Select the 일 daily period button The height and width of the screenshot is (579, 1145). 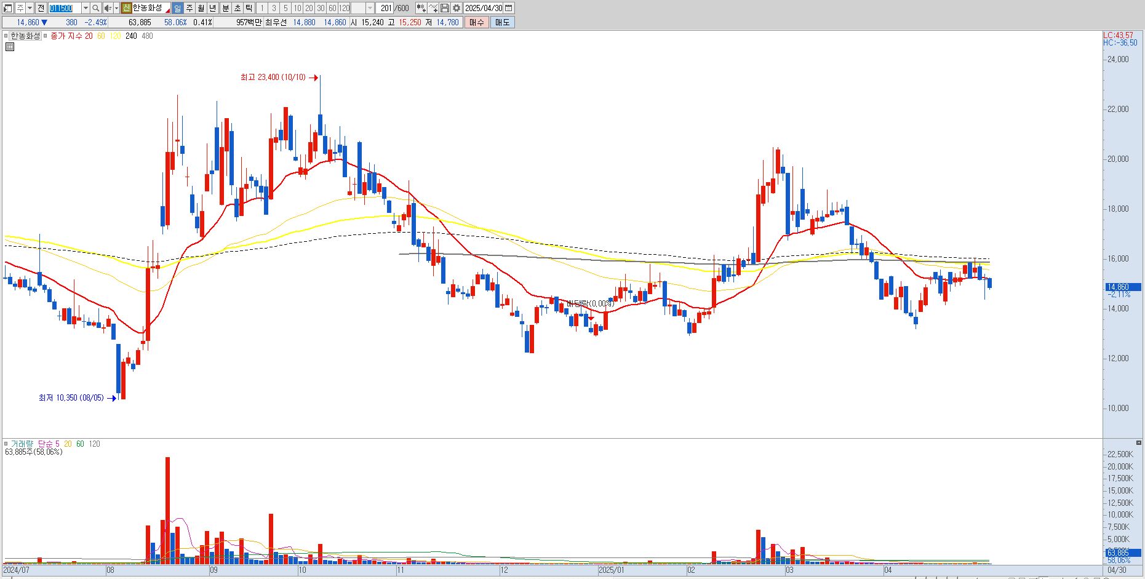pos(177,8)
